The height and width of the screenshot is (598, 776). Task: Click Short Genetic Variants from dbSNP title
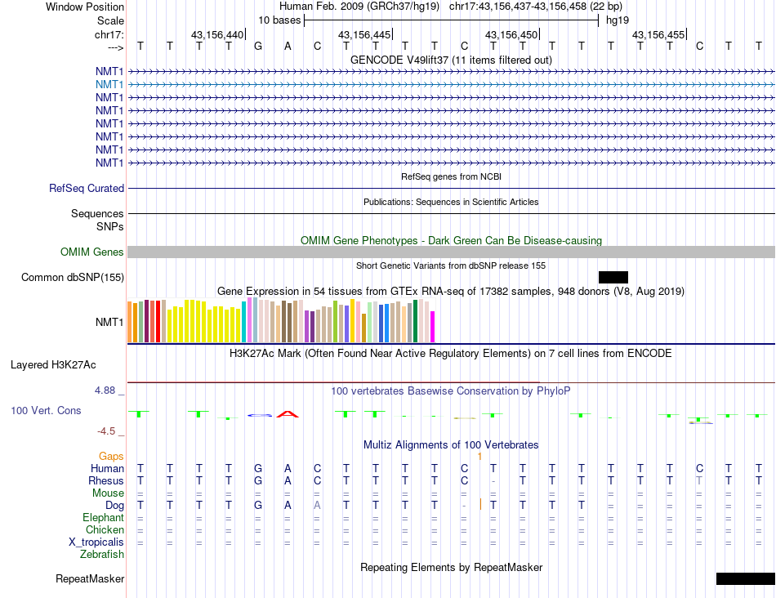tap(451, 266)
